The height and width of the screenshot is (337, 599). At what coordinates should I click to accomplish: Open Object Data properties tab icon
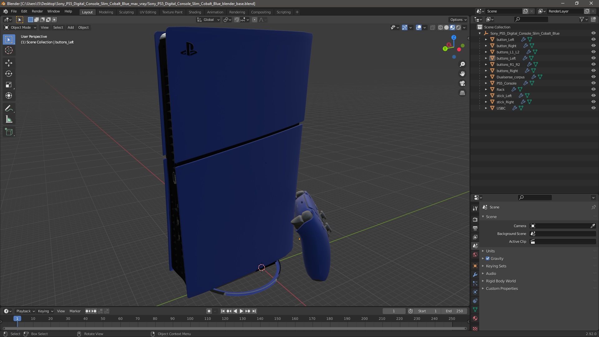click(475, 310)
